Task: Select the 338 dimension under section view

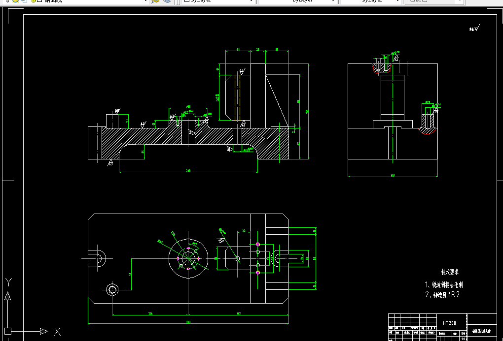Action: (x=188, y=171)
